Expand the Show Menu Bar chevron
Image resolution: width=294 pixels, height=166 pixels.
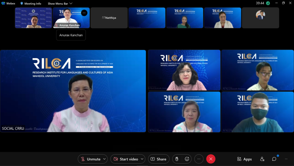tap(71, 4)
